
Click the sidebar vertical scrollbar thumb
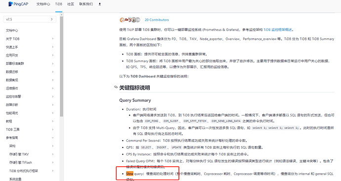pyautogui.click(x=62, y=66)
